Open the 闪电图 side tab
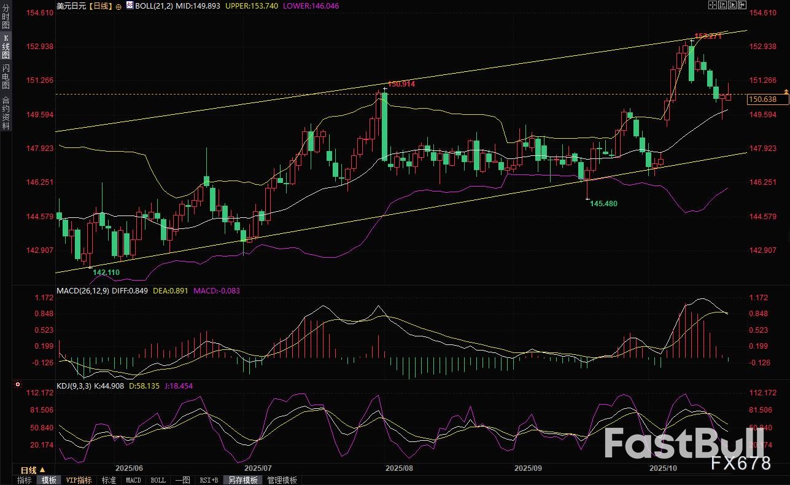790x485 pixels. (x=6, y=77)
